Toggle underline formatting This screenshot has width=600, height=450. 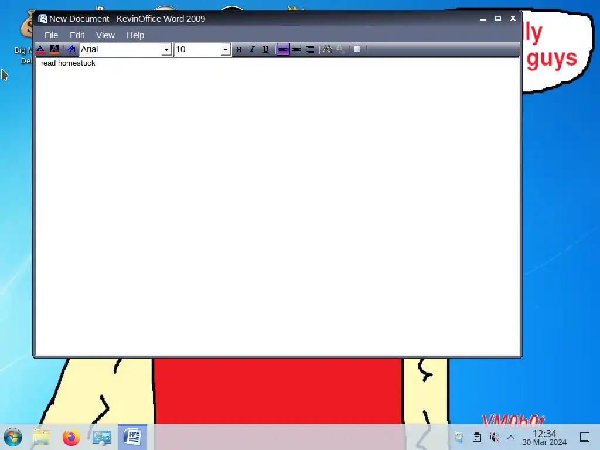[x=265, y=49]
